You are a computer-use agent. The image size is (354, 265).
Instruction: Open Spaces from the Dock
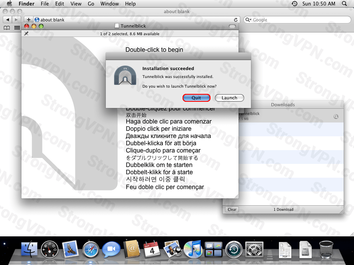pos(213,249)
